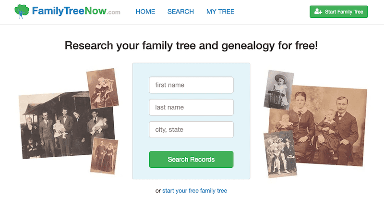Click the light blue search form panel background
Image resolution: width=384 pixels, height=200 pixels.
pos(142,144)
